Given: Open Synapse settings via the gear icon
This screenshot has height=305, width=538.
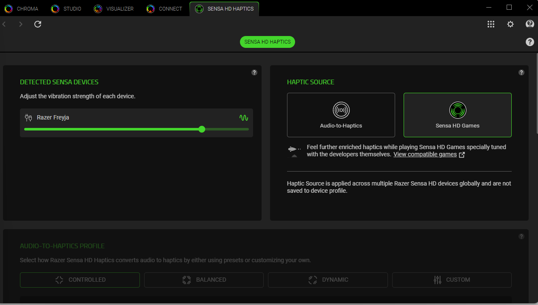Looking at the screenshot, I should [510, 24].
